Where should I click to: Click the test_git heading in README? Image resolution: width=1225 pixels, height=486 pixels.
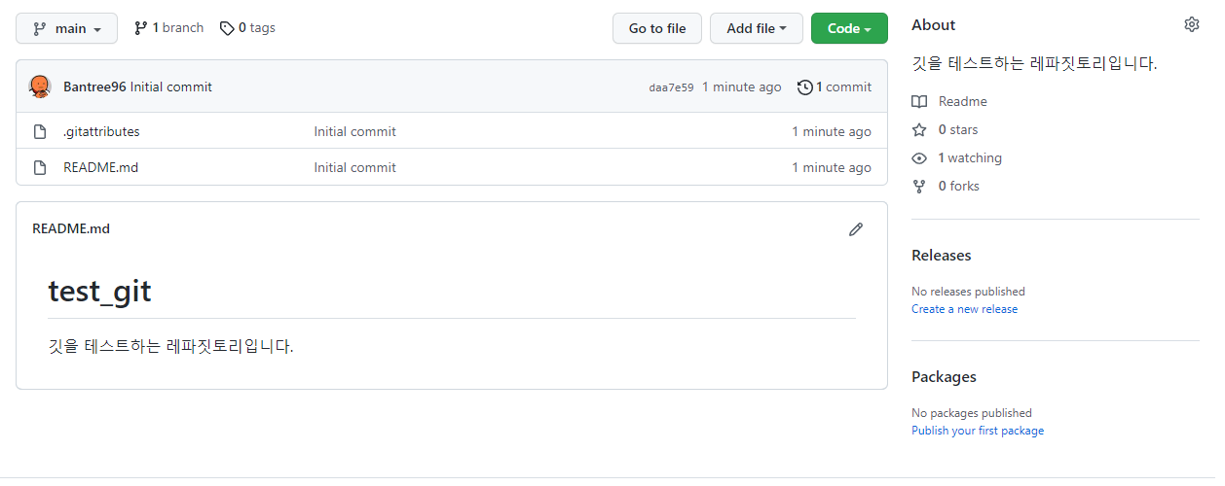click(x=99, y=291)
